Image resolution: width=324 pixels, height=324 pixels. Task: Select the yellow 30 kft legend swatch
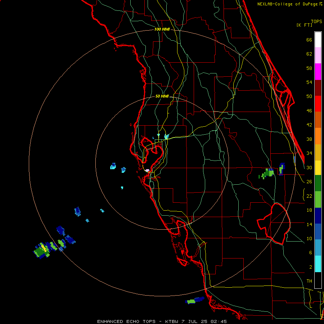(318, 168)
